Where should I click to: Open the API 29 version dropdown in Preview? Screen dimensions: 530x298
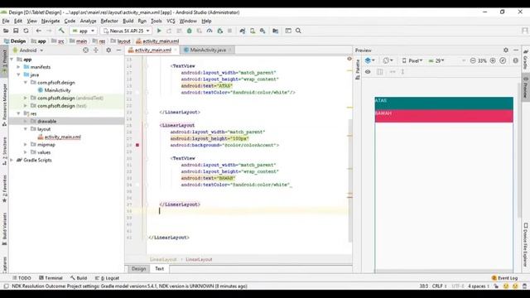(x=436, y=60)
